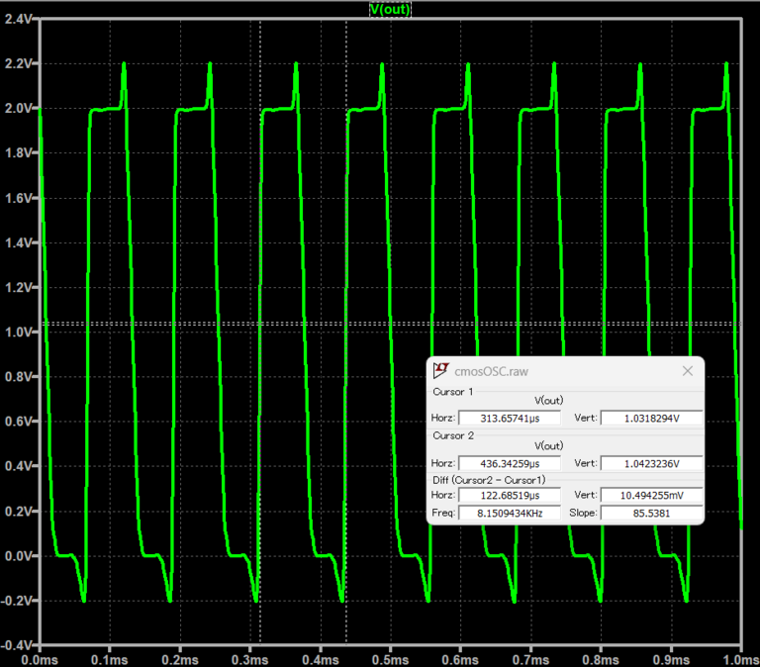
Task: Click the -0.4V label on the vertical axis
Action: (17, 645)
